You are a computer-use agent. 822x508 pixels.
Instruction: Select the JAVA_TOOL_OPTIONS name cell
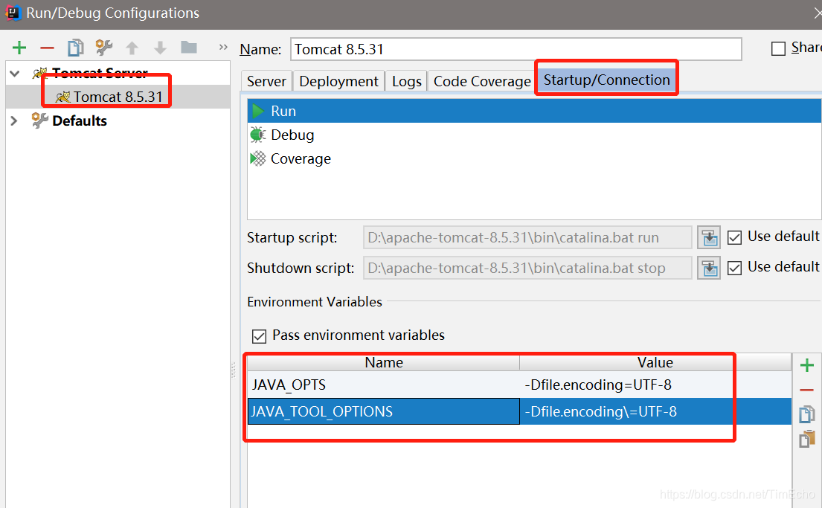tap(384, 411)
